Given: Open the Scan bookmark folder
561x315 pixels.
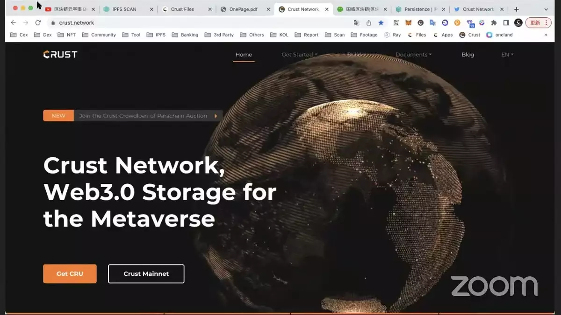Looking at the screenshot, I should [x=335, y=35].
